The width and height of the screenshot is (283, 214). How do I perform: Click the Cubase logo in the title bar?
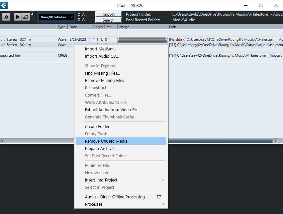coord(4,5)
